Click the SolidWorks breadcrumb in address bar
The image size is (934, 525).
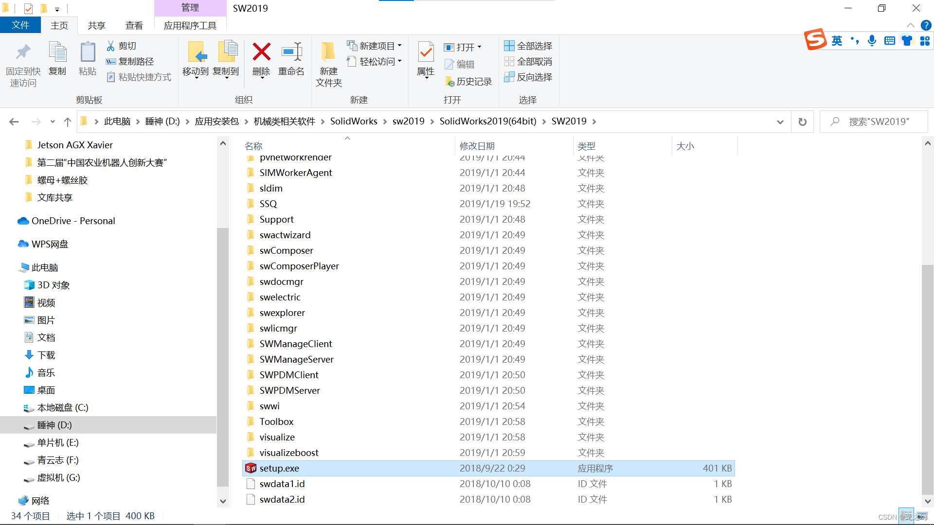[x=354, y=122]
